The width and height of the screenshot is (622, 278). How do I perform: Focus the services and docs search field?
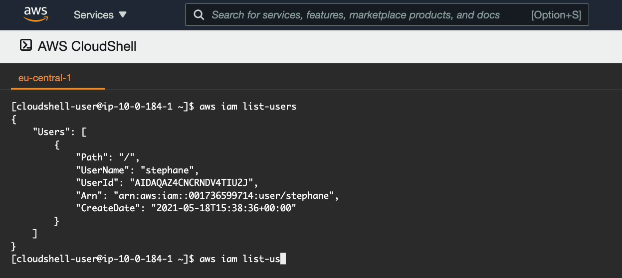click(x=387, y=15)
